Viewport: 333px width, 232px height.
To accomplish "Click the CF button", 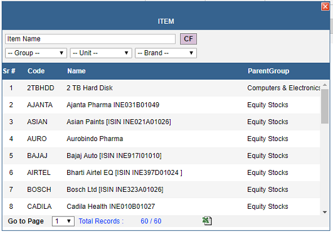I will (188, 39).
